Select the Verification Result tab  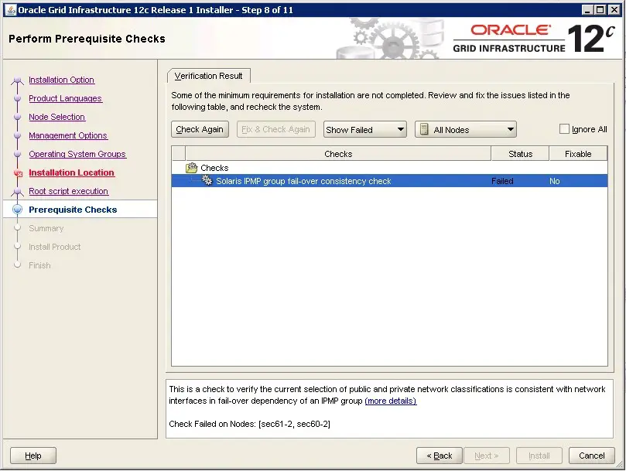coord(208,76)
